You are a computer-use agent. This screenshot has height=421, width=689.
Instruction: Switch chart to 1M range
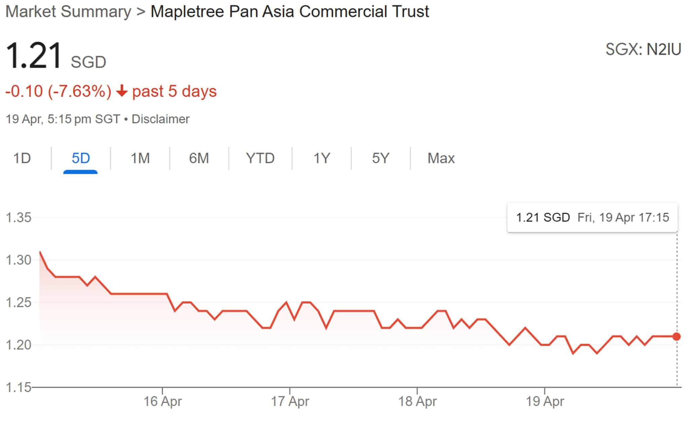[140, 158]
